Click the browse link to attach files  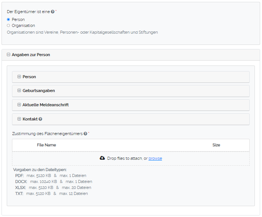(155, 158)
